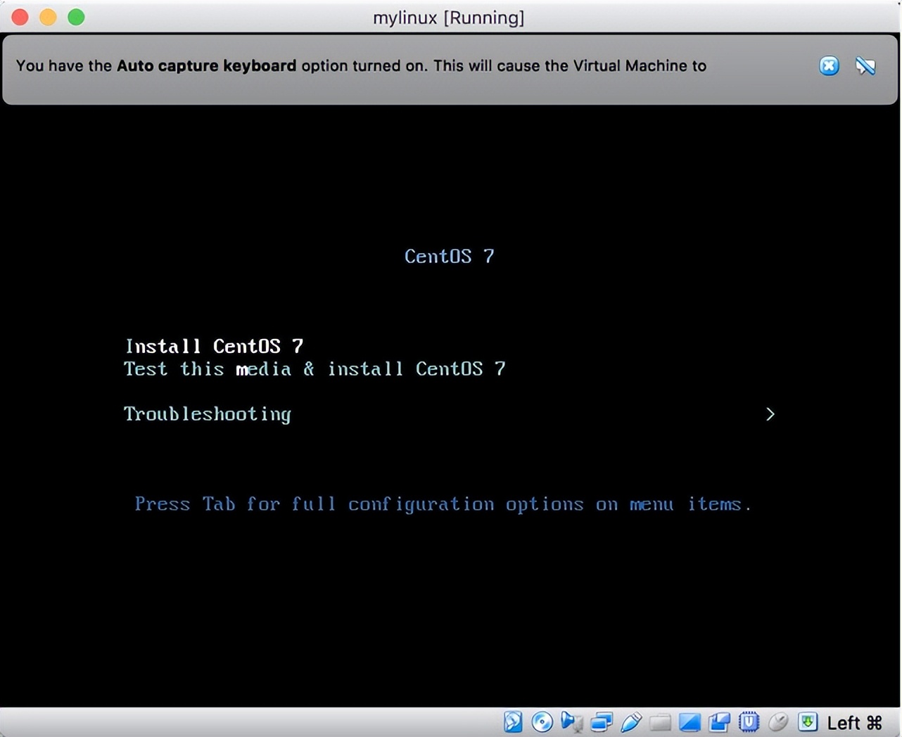902x737 pixels.
Task: Maximize the mylinux VM window
Action: tap(76, 18)
